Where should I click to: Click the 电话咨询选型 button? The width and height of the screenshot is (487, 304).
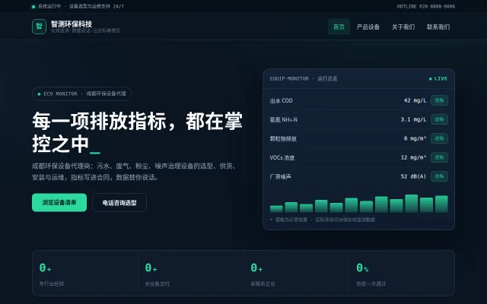click(x=119, y=203)
